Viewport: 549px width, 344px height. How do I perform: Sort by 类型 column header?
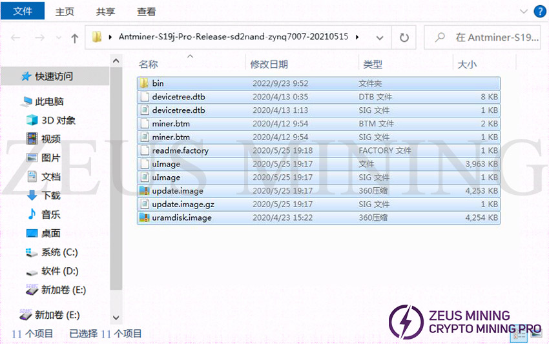(x=373, y=65)
